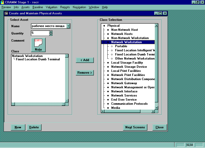Screen dimensions: 205x154
Task: Select Network Gateway tree item
Action: 124,83
